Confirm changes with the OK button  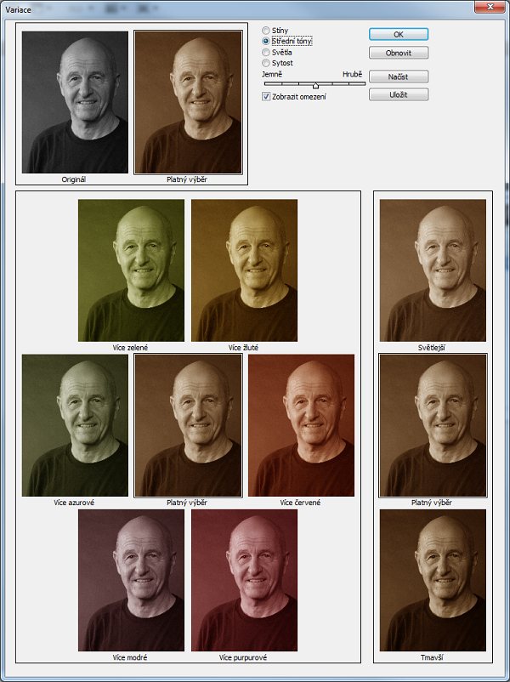coord(398,34)
